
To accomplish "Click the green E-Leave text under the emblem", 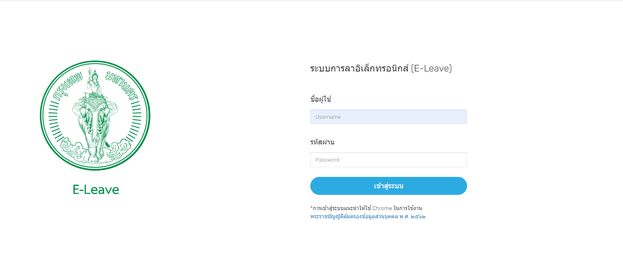I will click(x=96, y=189).
